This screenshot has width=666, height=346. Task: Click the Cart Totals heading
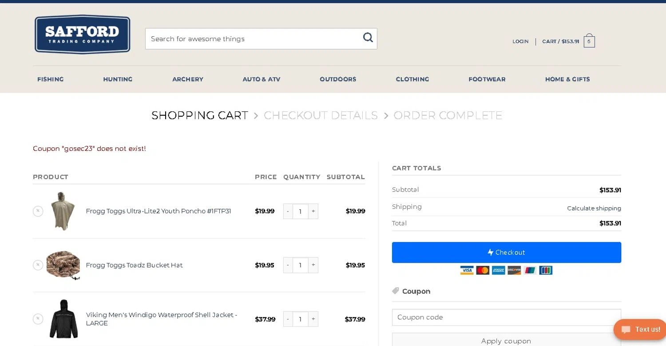click(x=416, y=168)
